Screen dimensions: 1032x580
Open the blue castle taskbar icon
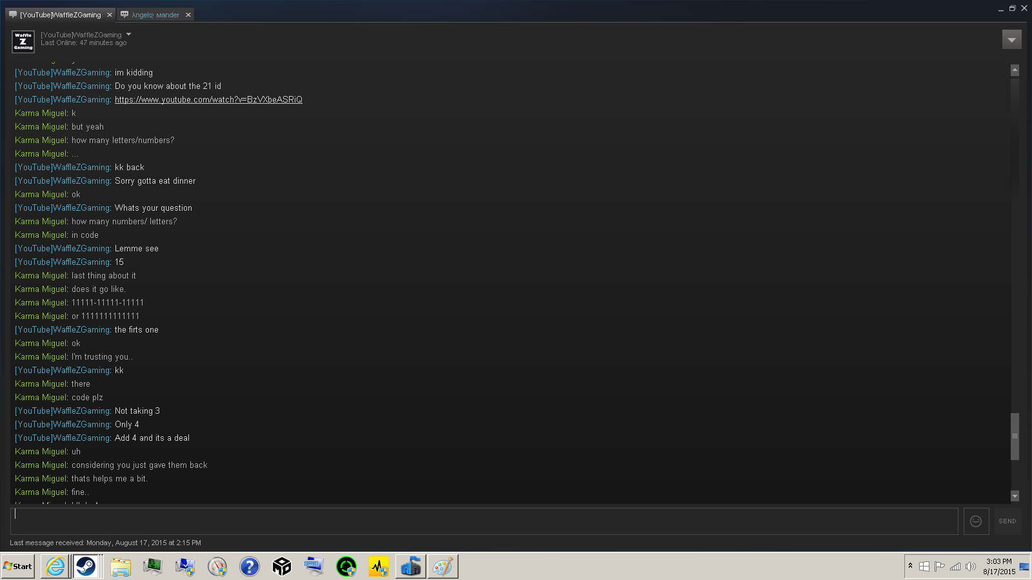tap(411, 567)
